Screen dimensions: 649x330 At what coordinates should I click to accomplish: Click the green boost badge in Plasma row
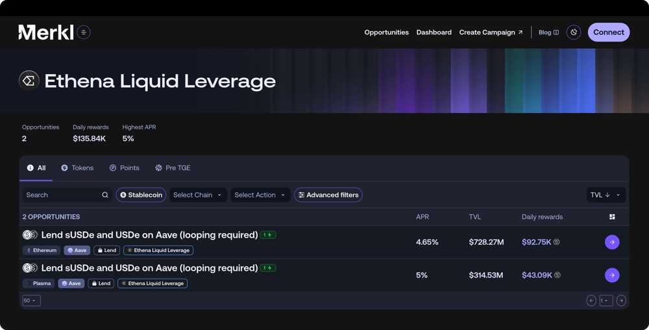tap(268, 268)
